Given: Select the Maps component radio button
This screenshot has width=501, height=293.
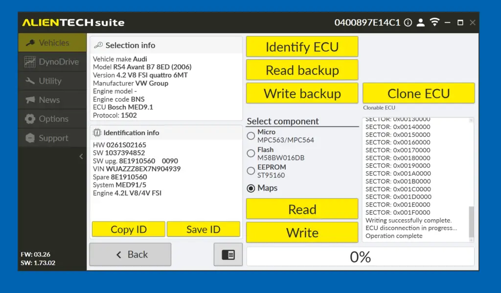Looking at the screenshot, I should point(251,188).
